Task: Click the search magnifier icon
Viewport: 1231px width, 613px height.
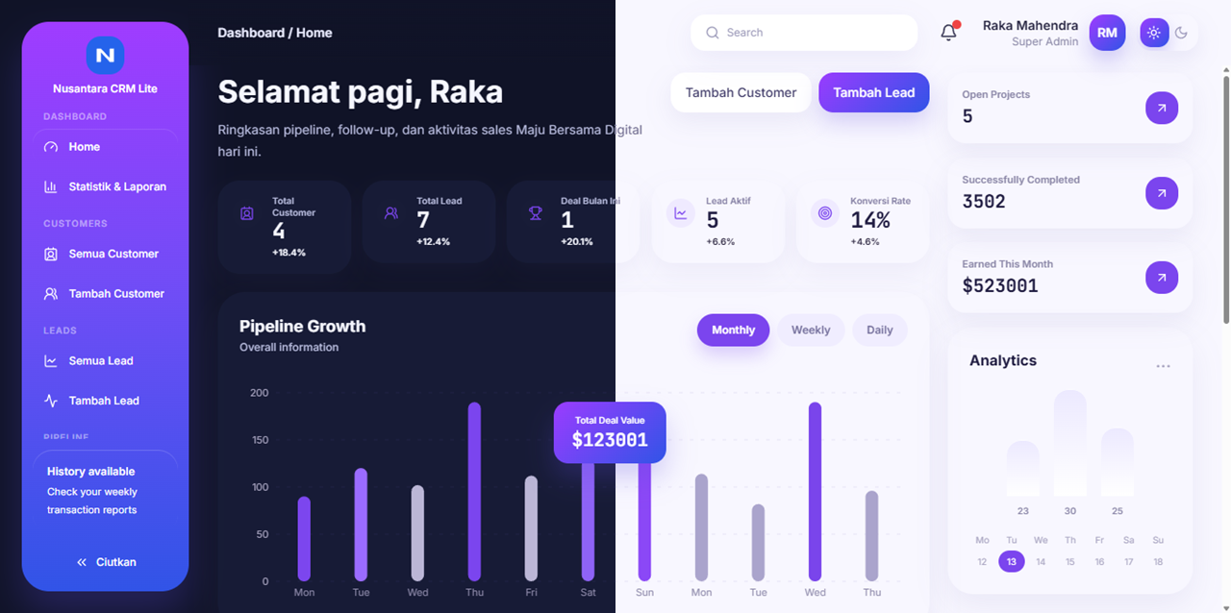Action: click(713, 33)
